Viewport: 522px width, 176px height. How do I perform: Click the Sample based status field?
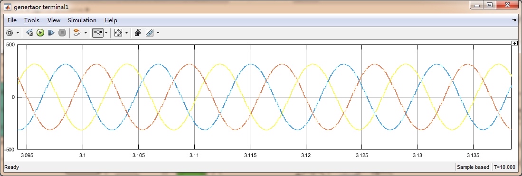coord(473,167)
